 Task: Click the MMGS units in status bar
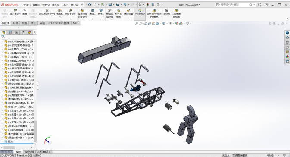tap(271, 155)
